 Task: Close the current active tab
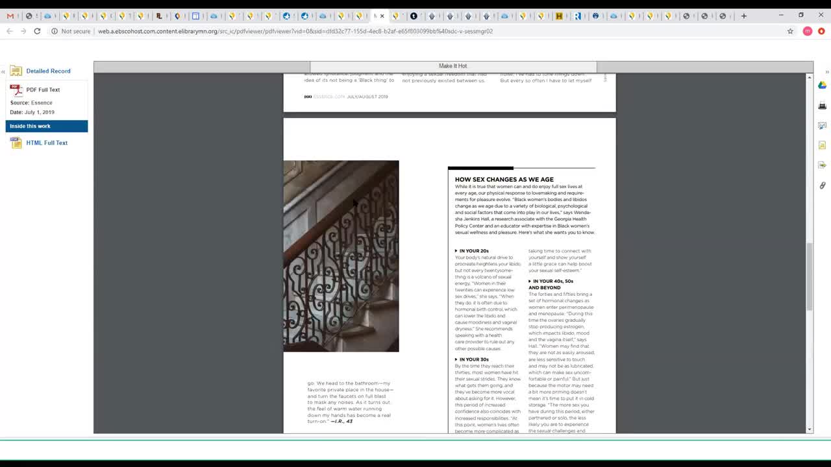point(382,16)
